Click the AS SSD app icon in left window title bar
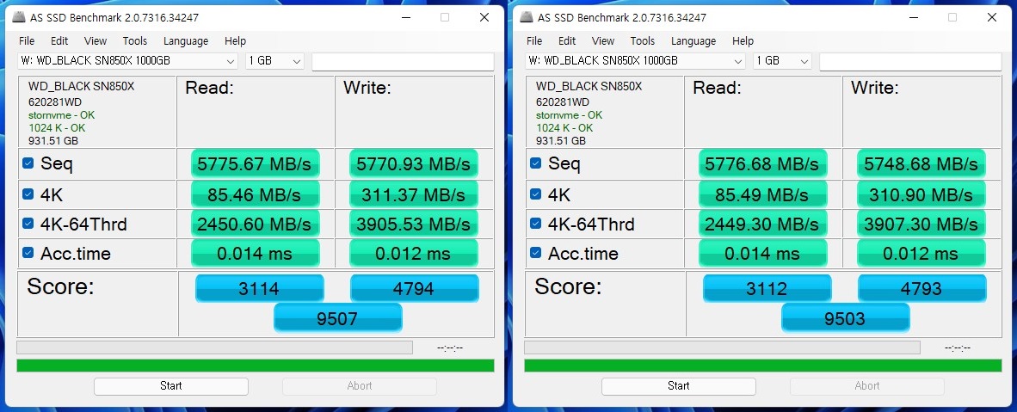The width and height of the screenshot is (1017, 412). point(19,17)
